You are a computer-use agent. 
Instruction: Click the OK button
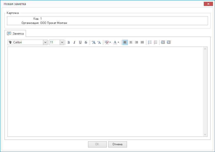[x=97, y=144]
